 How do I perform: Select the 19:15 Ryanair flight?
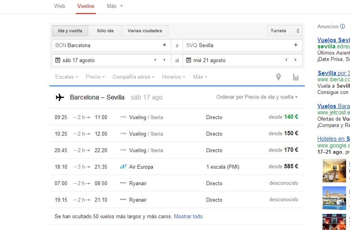pos(177,200)
